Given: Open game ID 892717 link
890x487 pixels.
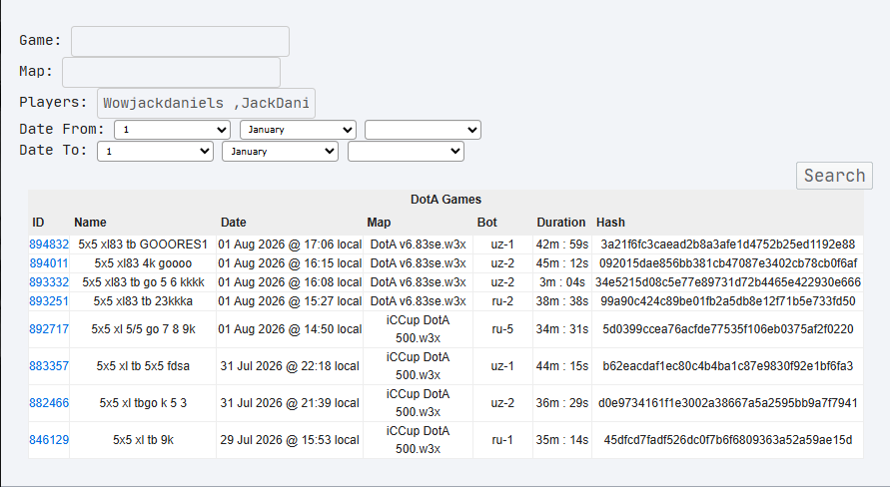Looking at the screenshot, I should tap(49, 329).
